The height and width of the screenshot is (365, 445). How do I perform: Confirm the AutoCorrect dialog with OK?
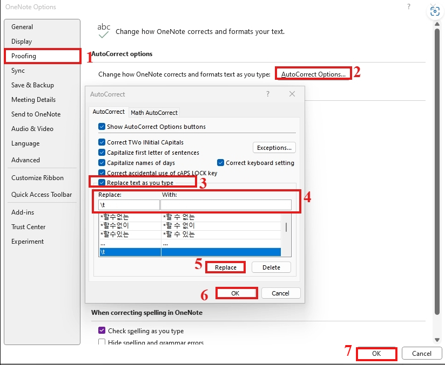tap(235, 293)
